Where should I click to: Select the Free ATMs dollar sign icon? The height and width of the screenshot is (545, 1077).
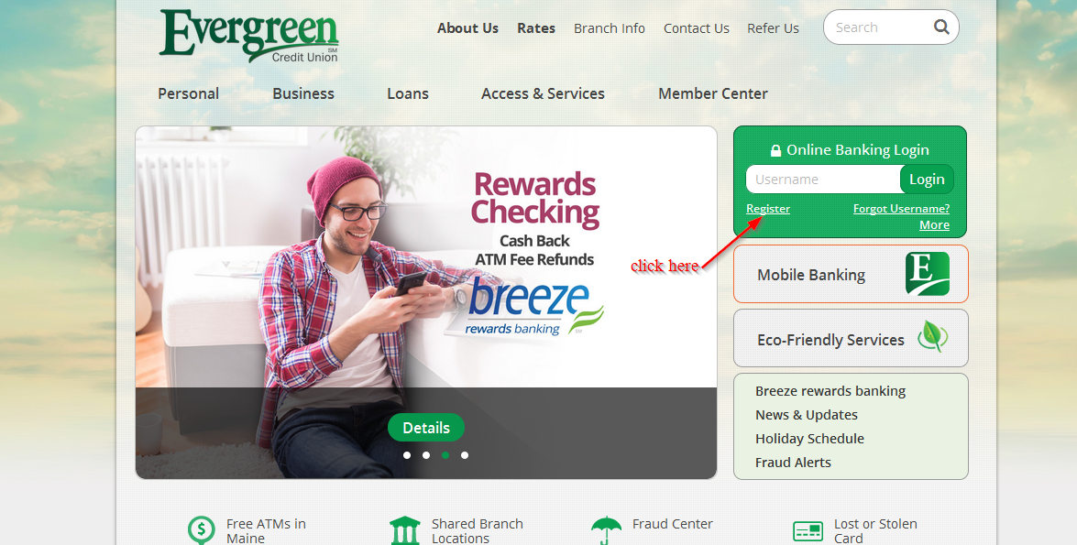pyautogui.click(x=202, y=530)
